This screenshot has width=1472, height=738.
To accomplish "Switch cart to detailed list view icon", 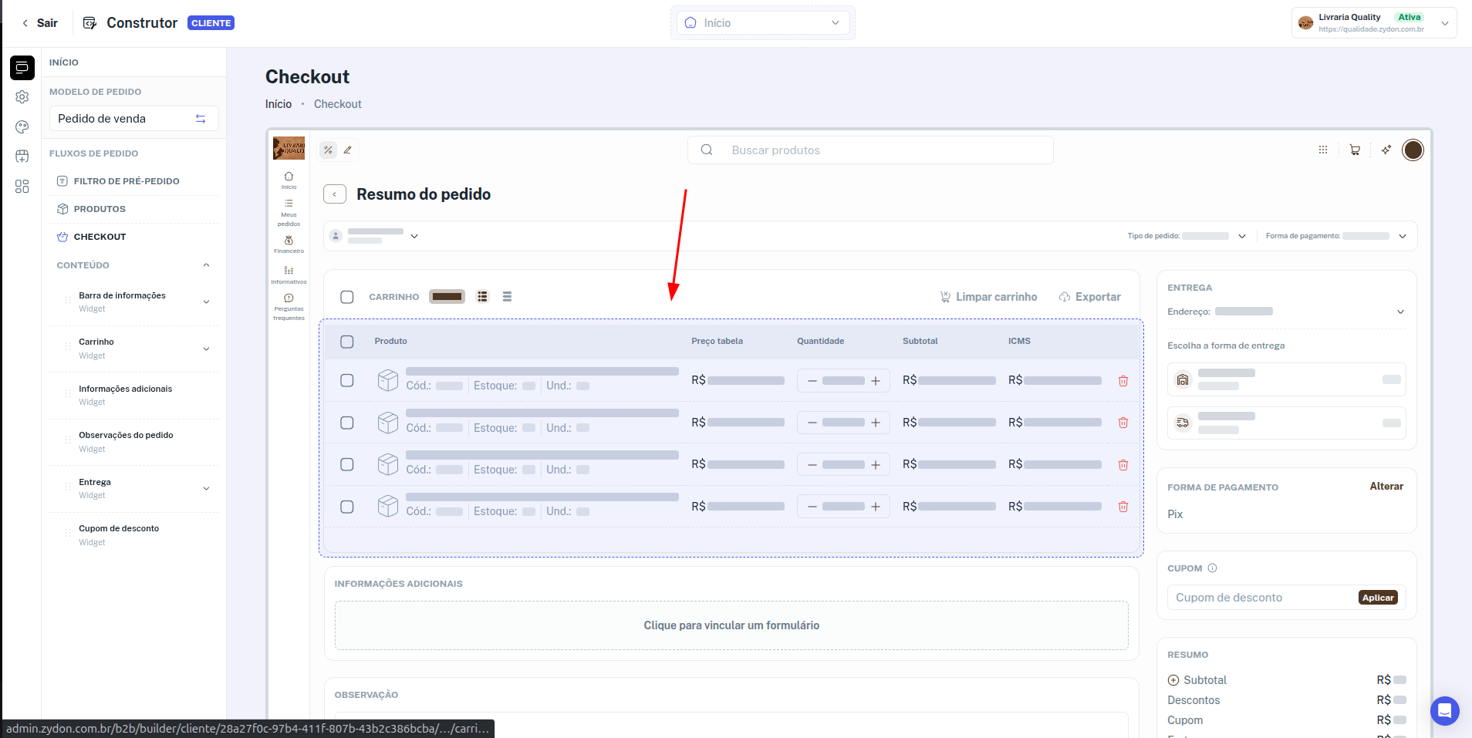I will click(x=482, y=297).
